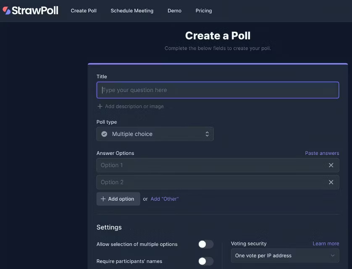The width and height of the screenshot is (352, 269).
Task: Open the Schedule Meeting page
Action: (131, 11)
